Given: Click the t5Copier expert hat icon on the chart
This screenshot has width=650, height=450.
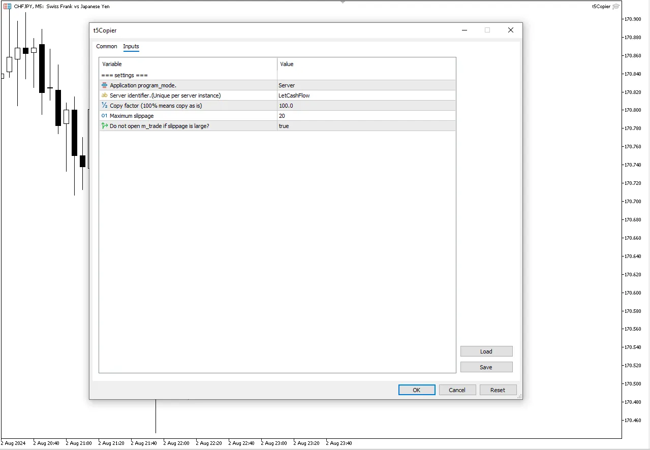Looking at the screenshot, I should [x=616, y=7].
